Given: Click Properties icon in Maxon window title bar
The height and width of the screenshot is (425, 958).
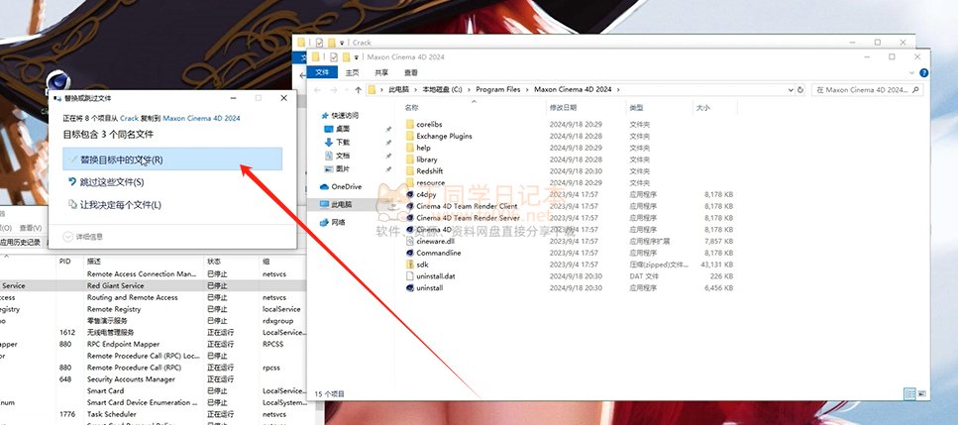Looking at the screenshot, I should 334,56.
